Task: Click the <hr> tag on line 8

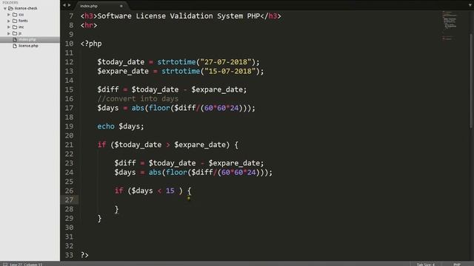Action: (89, 25)
